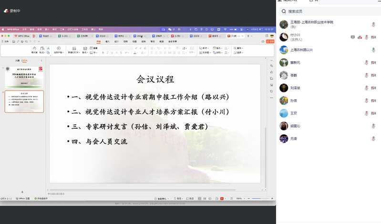
Task: Switch to the WPS Office home tab
Action: tap(22, 36)
